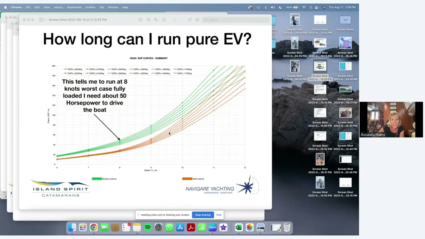Open Numbers from the dock
Screen dimensions: 425x239
202,227
